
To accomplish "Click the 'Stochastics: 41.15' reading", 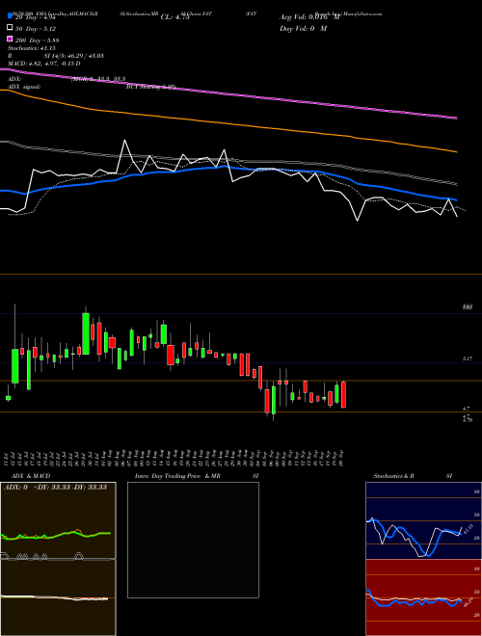I will point(31,48).
